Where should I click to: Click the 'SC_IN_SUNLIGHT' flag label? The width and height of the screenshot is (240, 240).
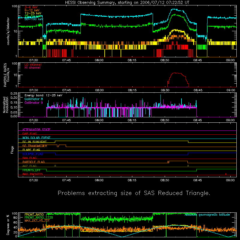(34, 142)
